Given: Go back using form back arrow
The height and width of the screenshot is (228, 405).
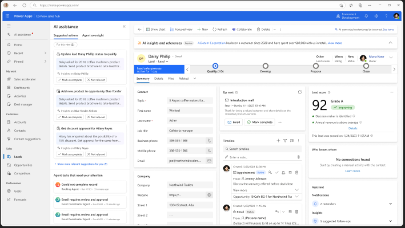Looking at the screenshot, I should tap(139, 30).
